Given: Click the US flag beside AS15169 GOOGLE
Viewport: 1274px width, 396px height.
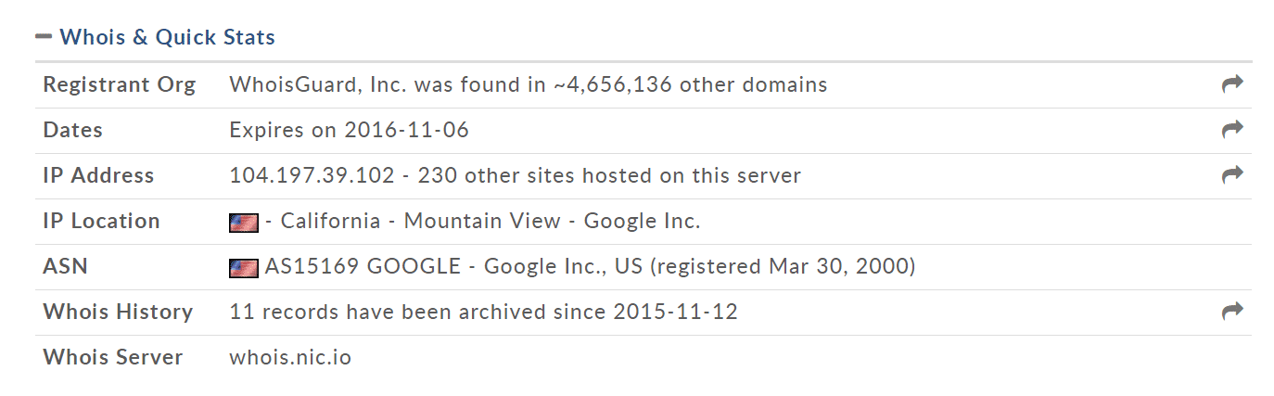Looking at the screenshot, I should (x=243, y=268).
